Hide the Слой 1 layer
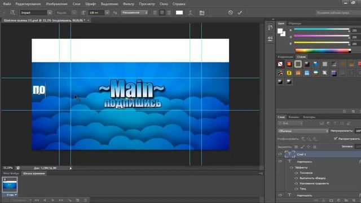The width and height of the screenshot is (361, 203). [x=280, y=154]
